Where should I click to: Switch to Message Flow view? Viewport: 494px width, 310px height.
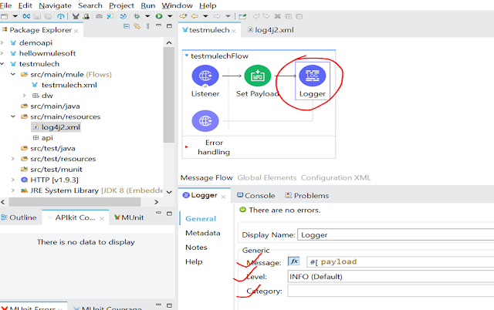206,178
